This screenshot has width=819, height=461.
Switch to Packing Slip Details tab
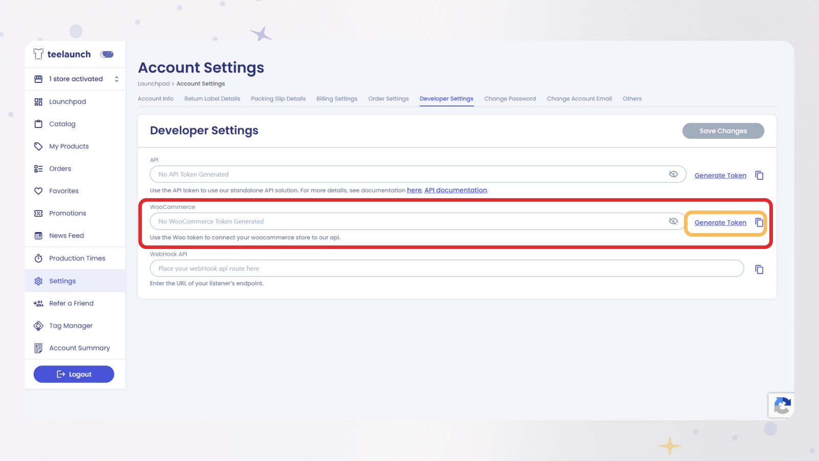tap(278, 99)
